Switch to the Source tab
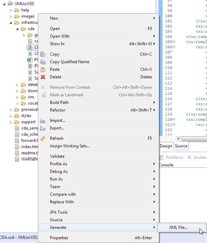The height and width of the screenshot is (243, 207). pos(181,146)
